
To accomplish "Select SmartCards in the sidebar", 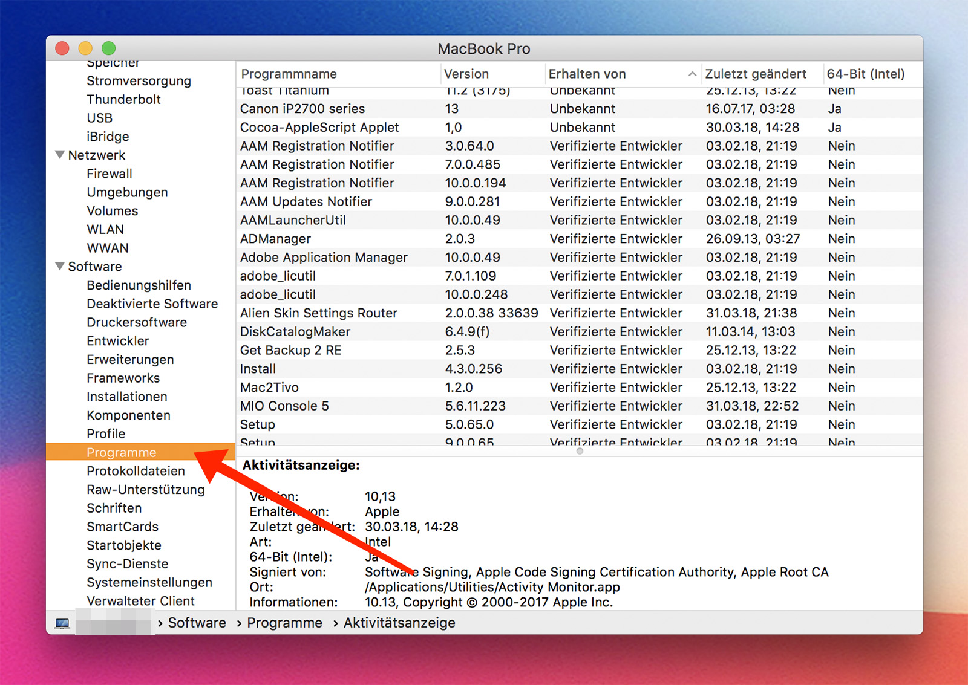I will [x=122, y=527].
